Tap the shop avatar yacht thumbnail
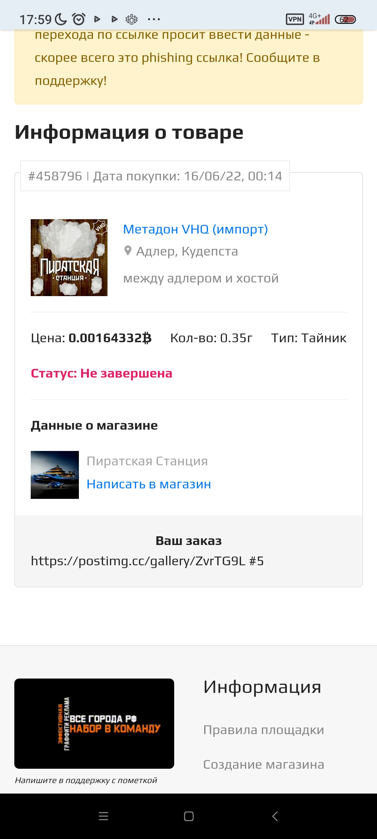Viewport: 377px width, 839px height. [x=55, y=475]
